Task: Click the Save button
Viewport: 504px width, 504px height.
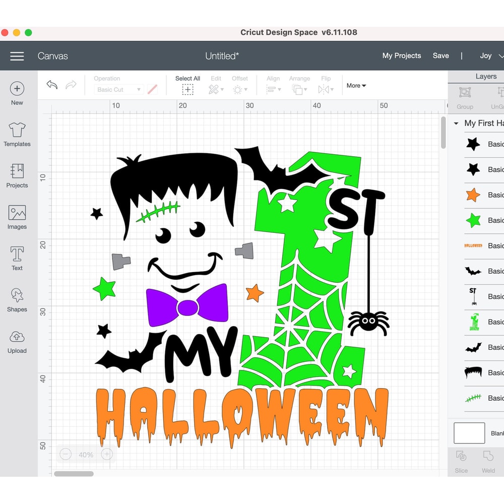Action: (440, 56)
